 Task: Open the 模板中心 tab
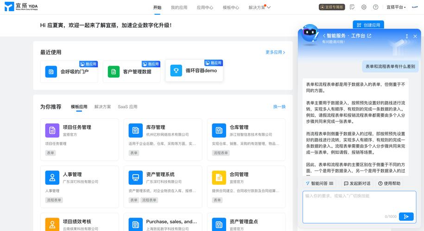(x=231, y=7)
